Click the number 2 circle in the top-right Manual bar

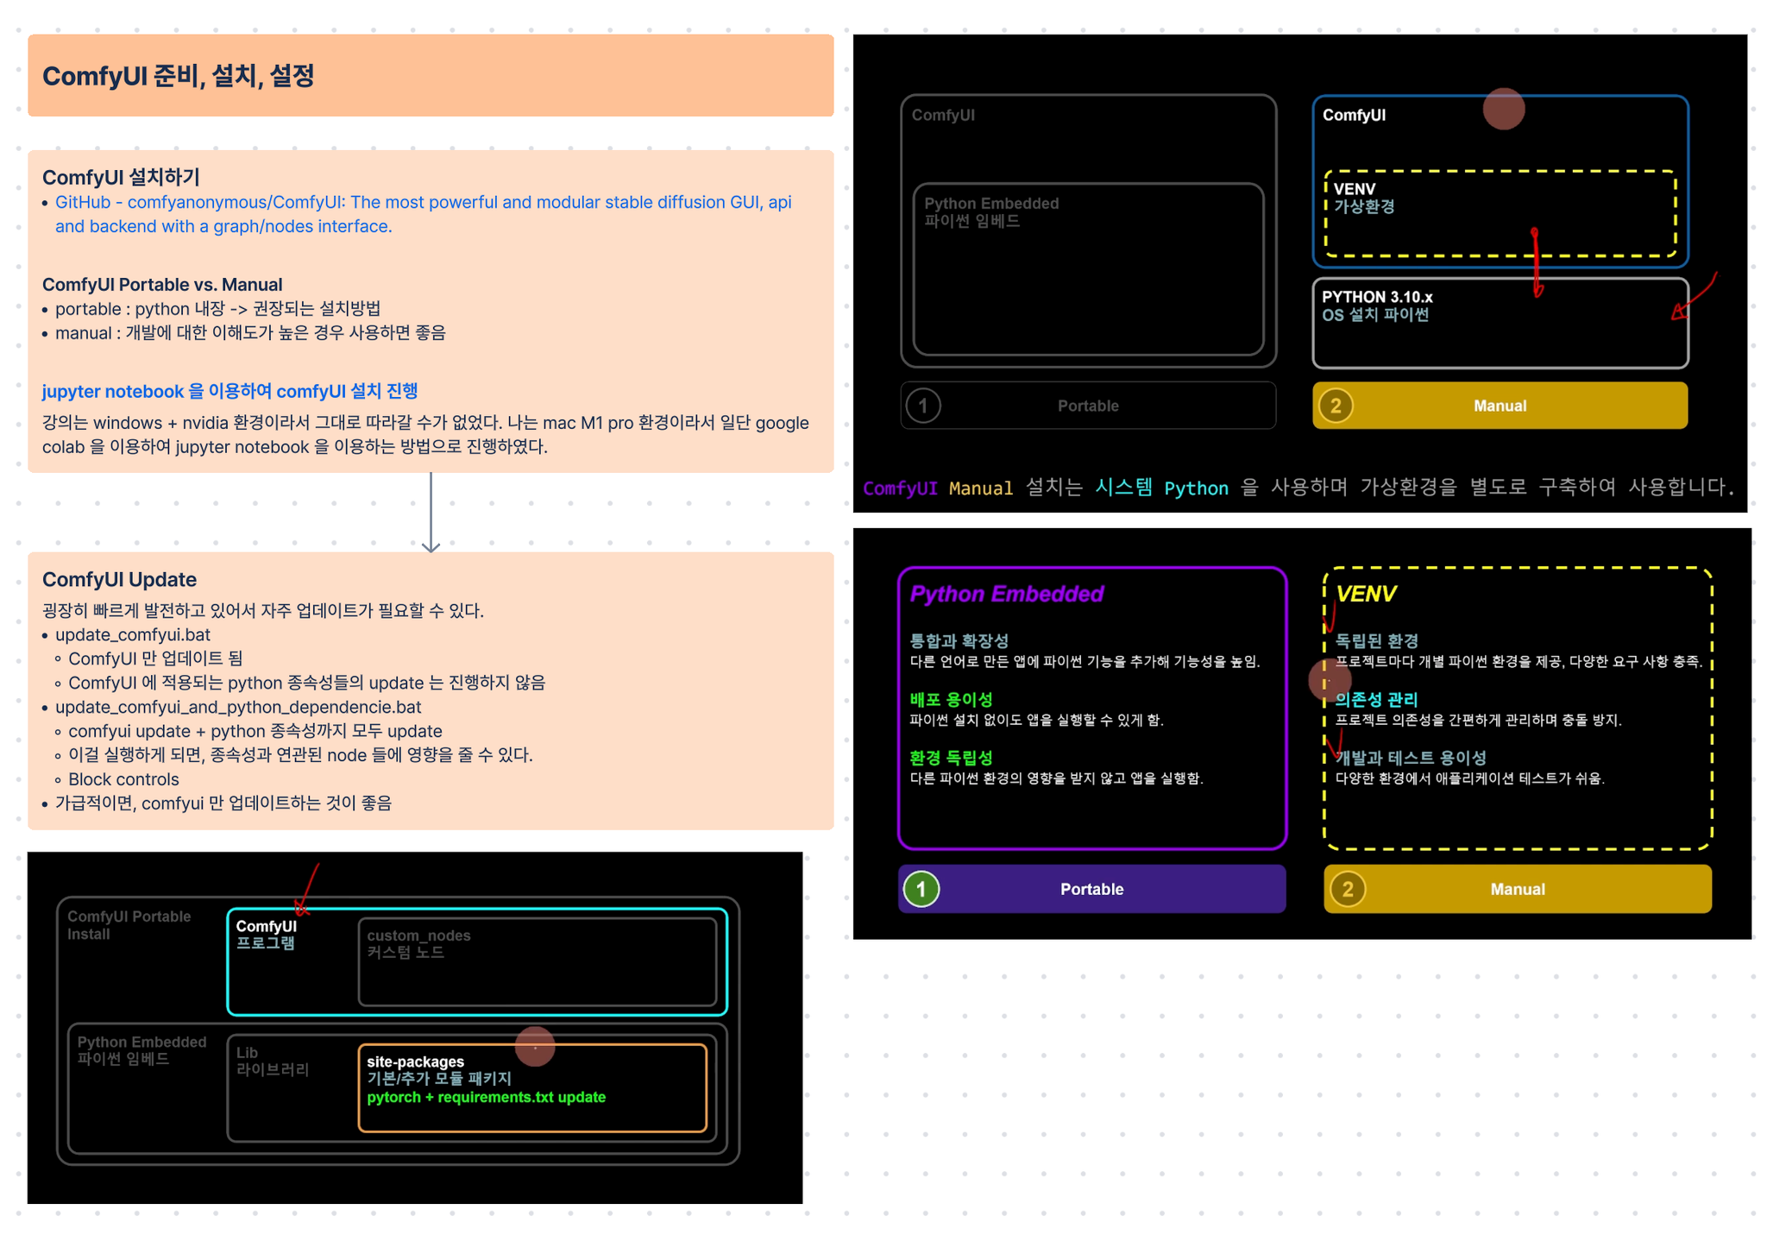[x=1336, y=406]
